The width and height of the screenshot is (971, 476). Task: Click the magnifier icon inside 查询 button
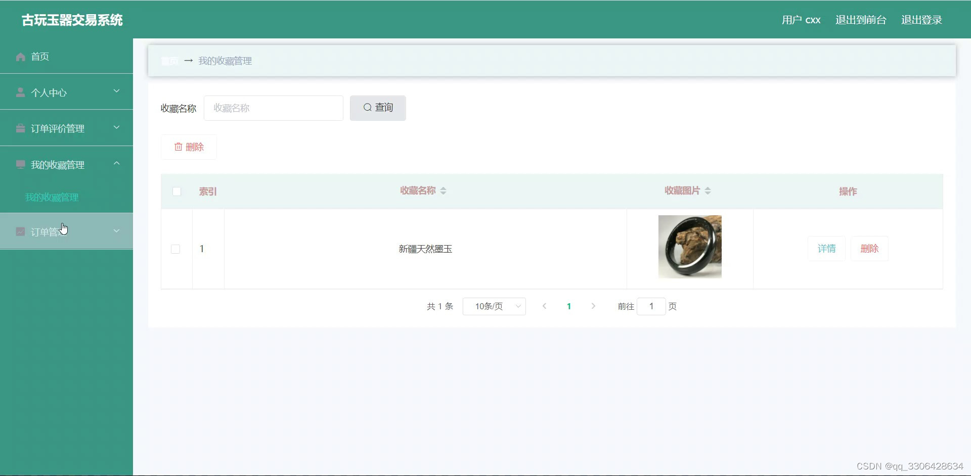[368, 108]
